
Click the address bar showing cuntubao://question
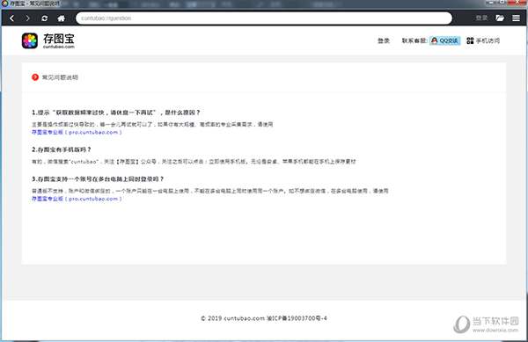coord(264,18)
